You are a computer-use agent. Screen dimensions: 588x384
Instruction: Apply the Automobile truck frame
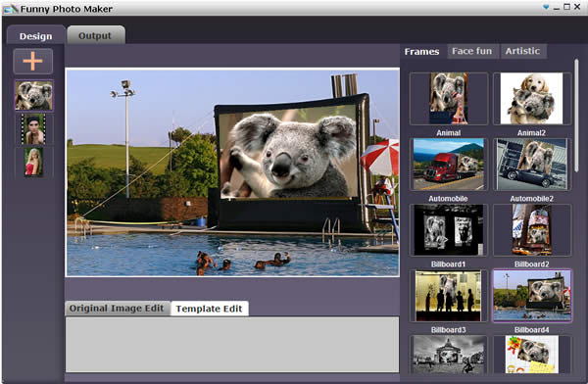tap(449, 165)
